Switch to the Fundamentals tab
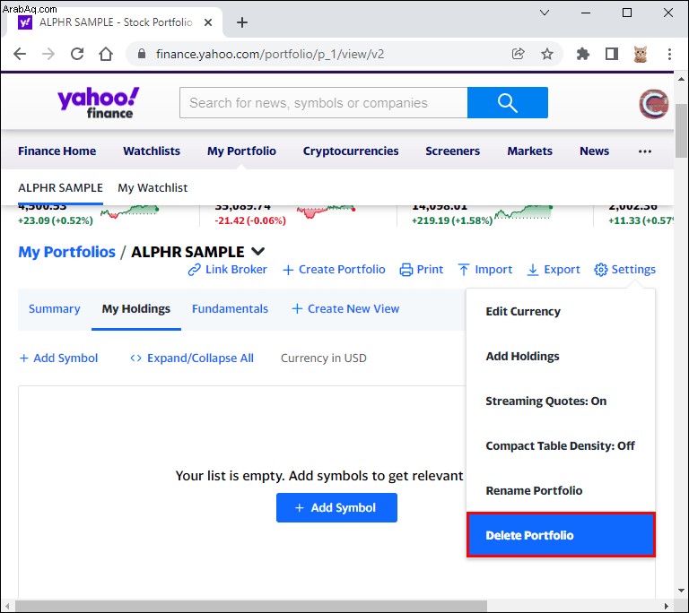Screen dimensions: 689x613 coord(230,309)
